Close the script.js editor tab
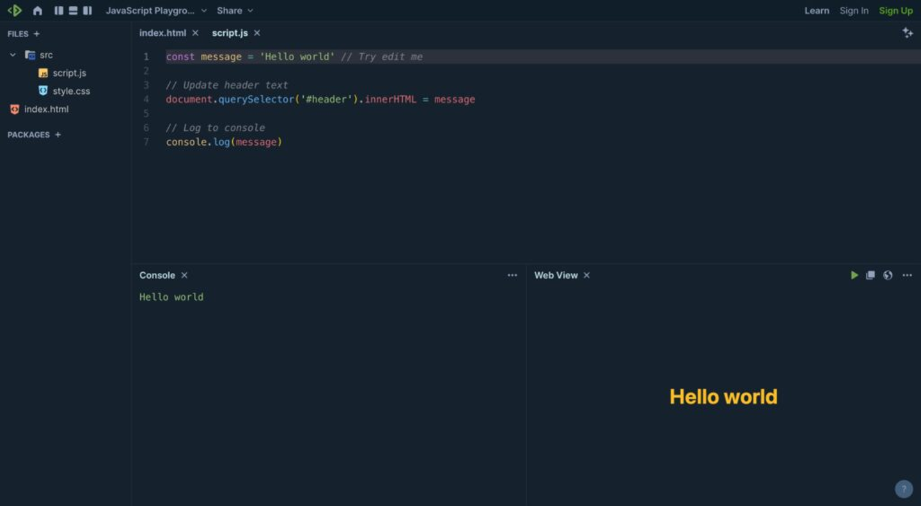The height and width of the screenshot is (506, 921). pyautogui.click(x=257, y=33)
